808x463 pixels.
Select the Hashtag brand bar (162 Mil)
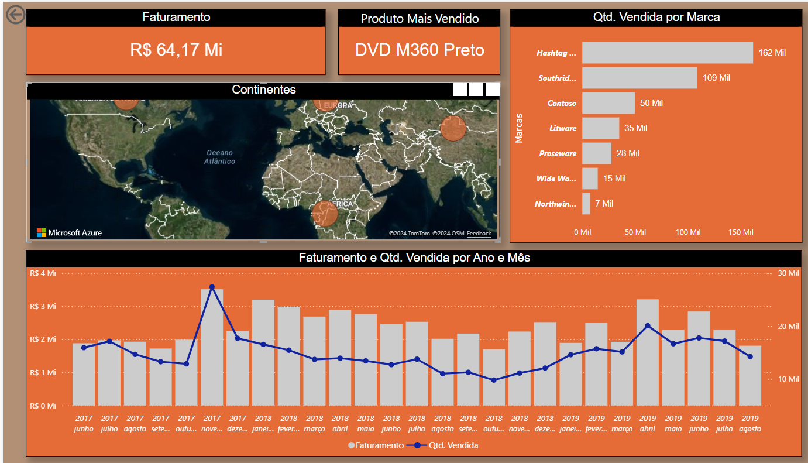pos(668,53)
